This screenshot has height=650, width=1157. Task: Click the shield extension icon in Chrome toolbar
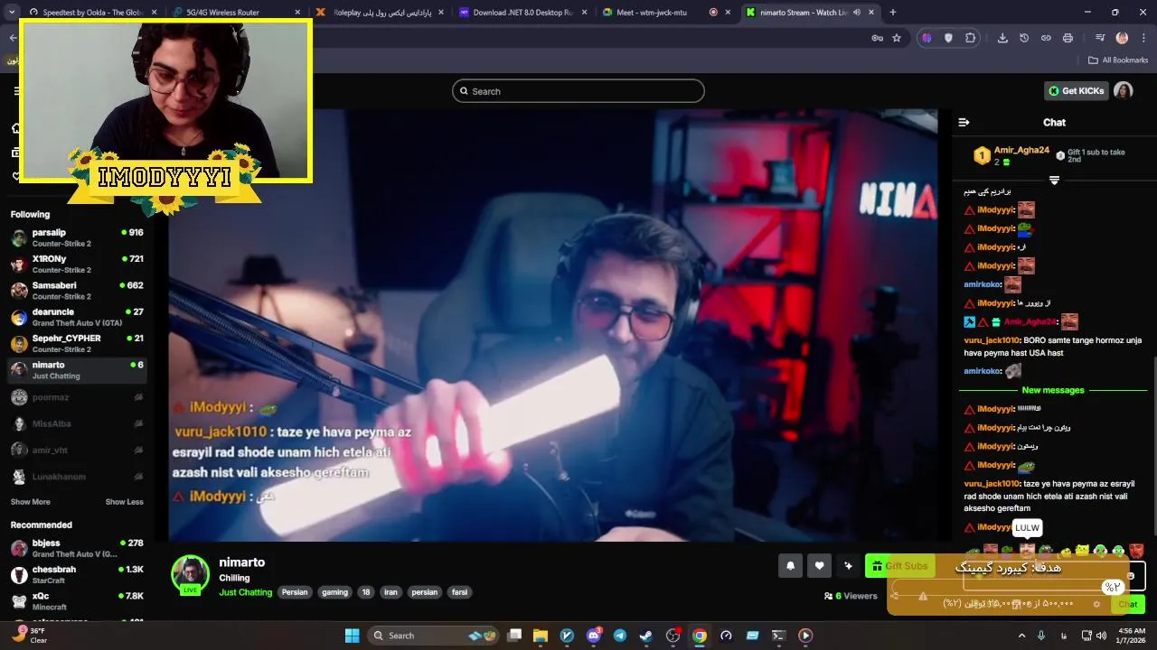point(948,38)
